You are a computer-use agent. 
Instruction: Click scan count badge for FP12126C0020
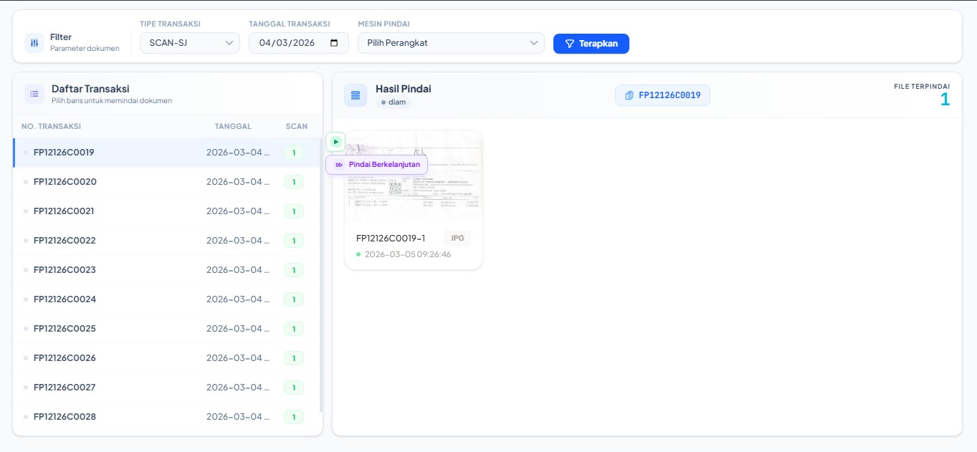pos(293,182)
